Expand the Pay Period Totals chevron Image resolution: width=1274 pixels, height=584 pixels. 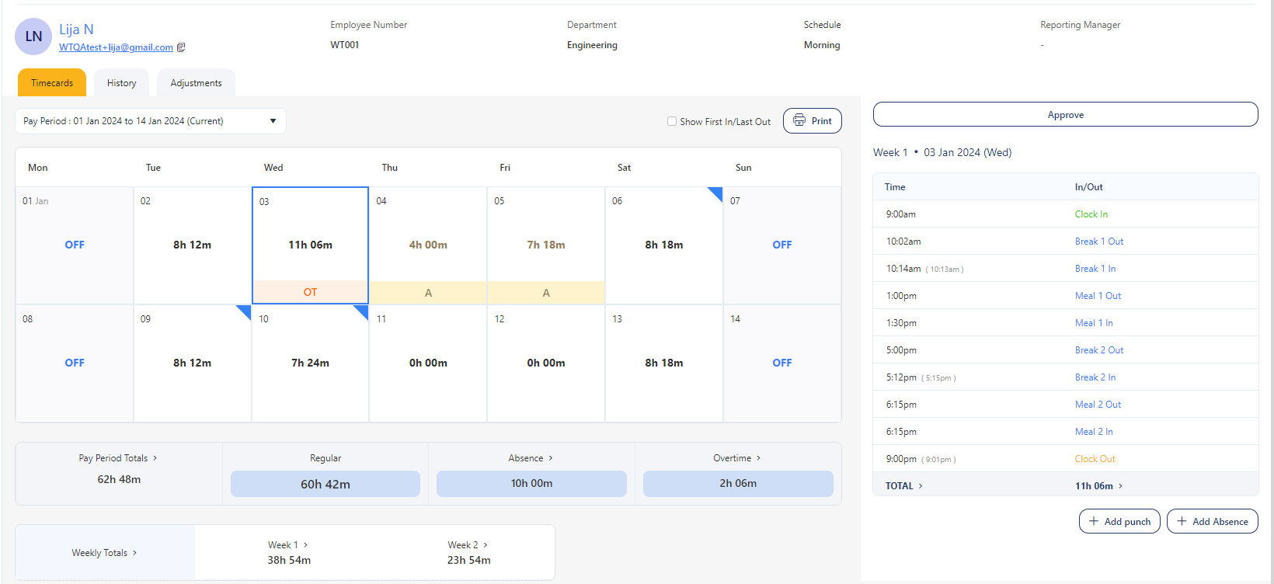click(155, 458)
